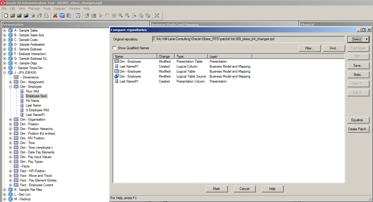Click the Paste clipboard icon
Image resolution: width=373 pixels, height=202 pixels.
click(69, 16)
